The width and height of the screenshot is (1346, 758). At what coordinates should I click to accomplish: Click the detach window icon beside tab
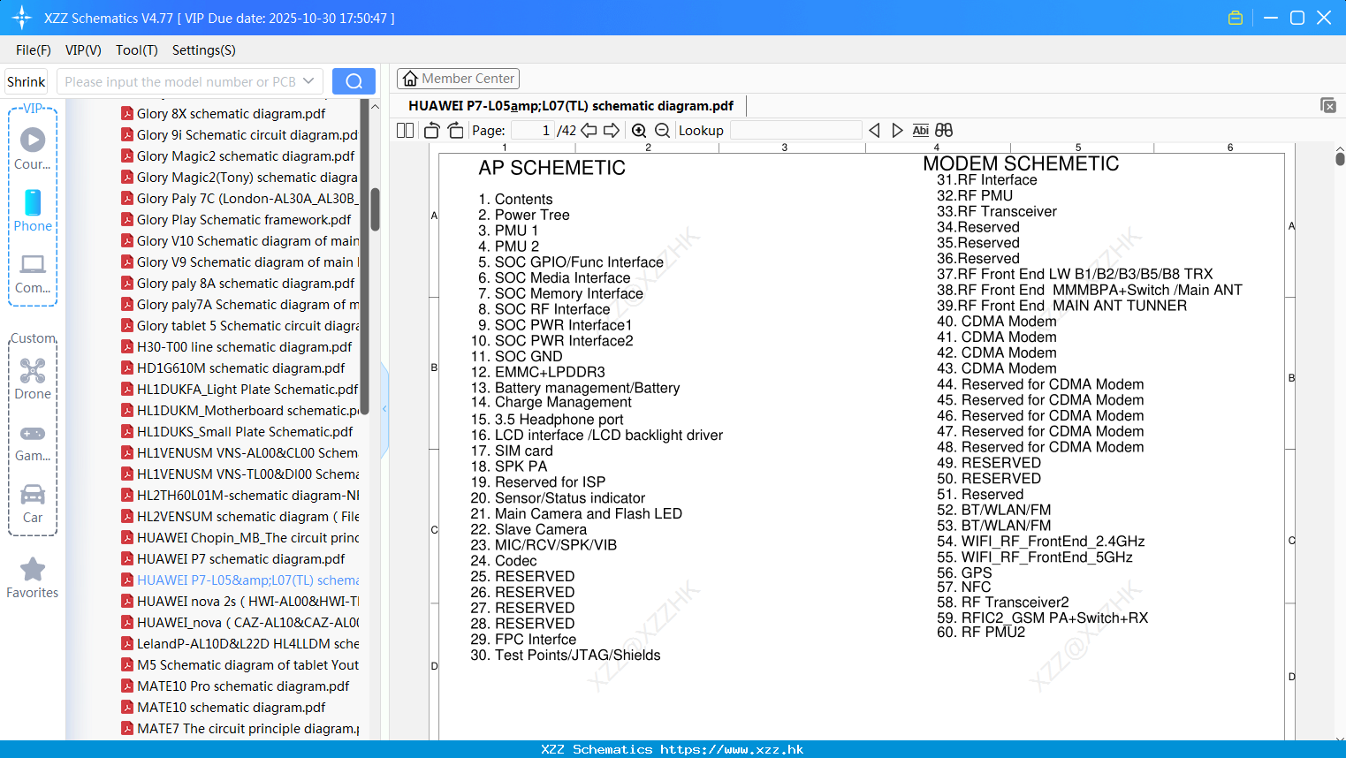(1328, 105)
